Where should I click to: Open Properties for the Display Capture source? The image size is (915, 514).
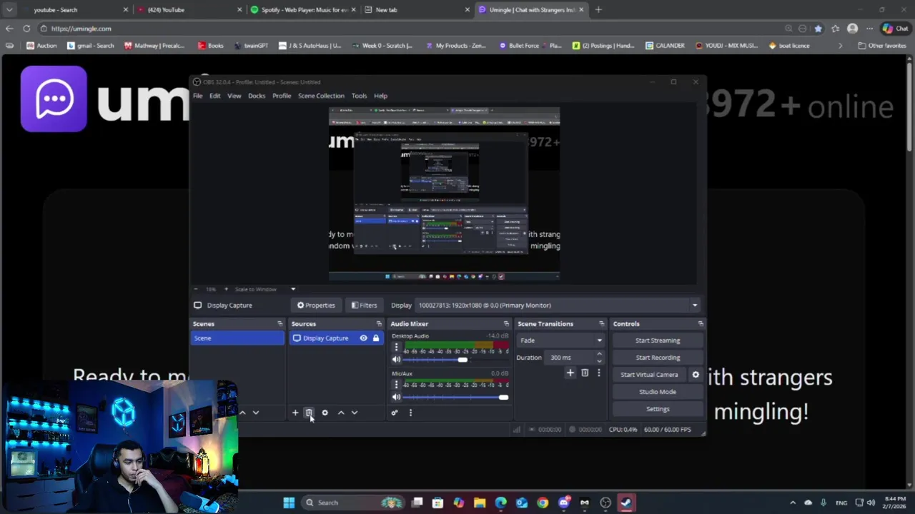click(x=316, y=306)
